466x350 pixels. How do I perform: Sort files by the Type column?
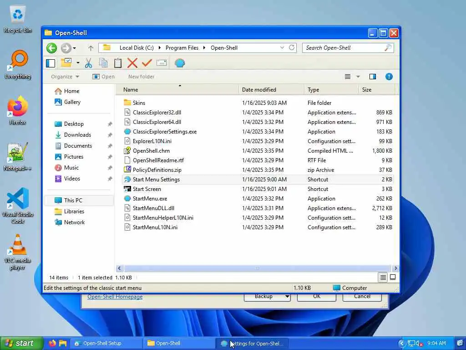coord(331,90)
